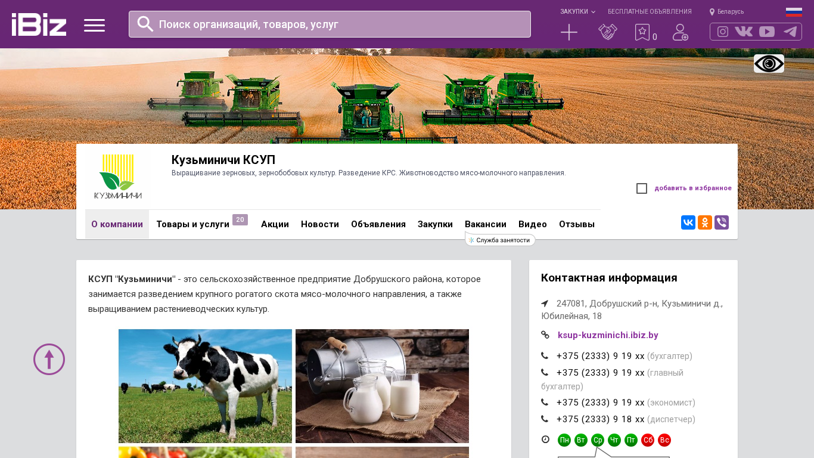Click the phone icon beside бухгалтер number
Viewport: 814px width, 458px height.
pyautogui.click(x=545, y=356)
